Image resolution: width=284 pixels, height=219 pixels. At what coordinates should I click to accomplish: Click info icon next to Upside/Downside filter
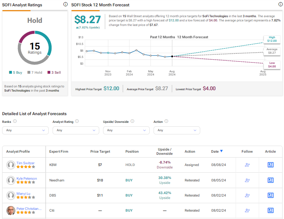click(133, 121)
